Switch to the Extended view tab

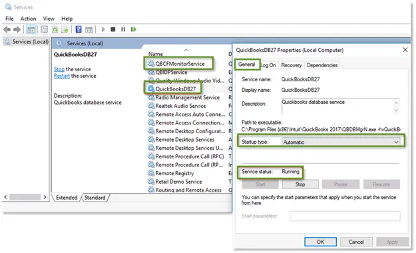tap(67, 198)
